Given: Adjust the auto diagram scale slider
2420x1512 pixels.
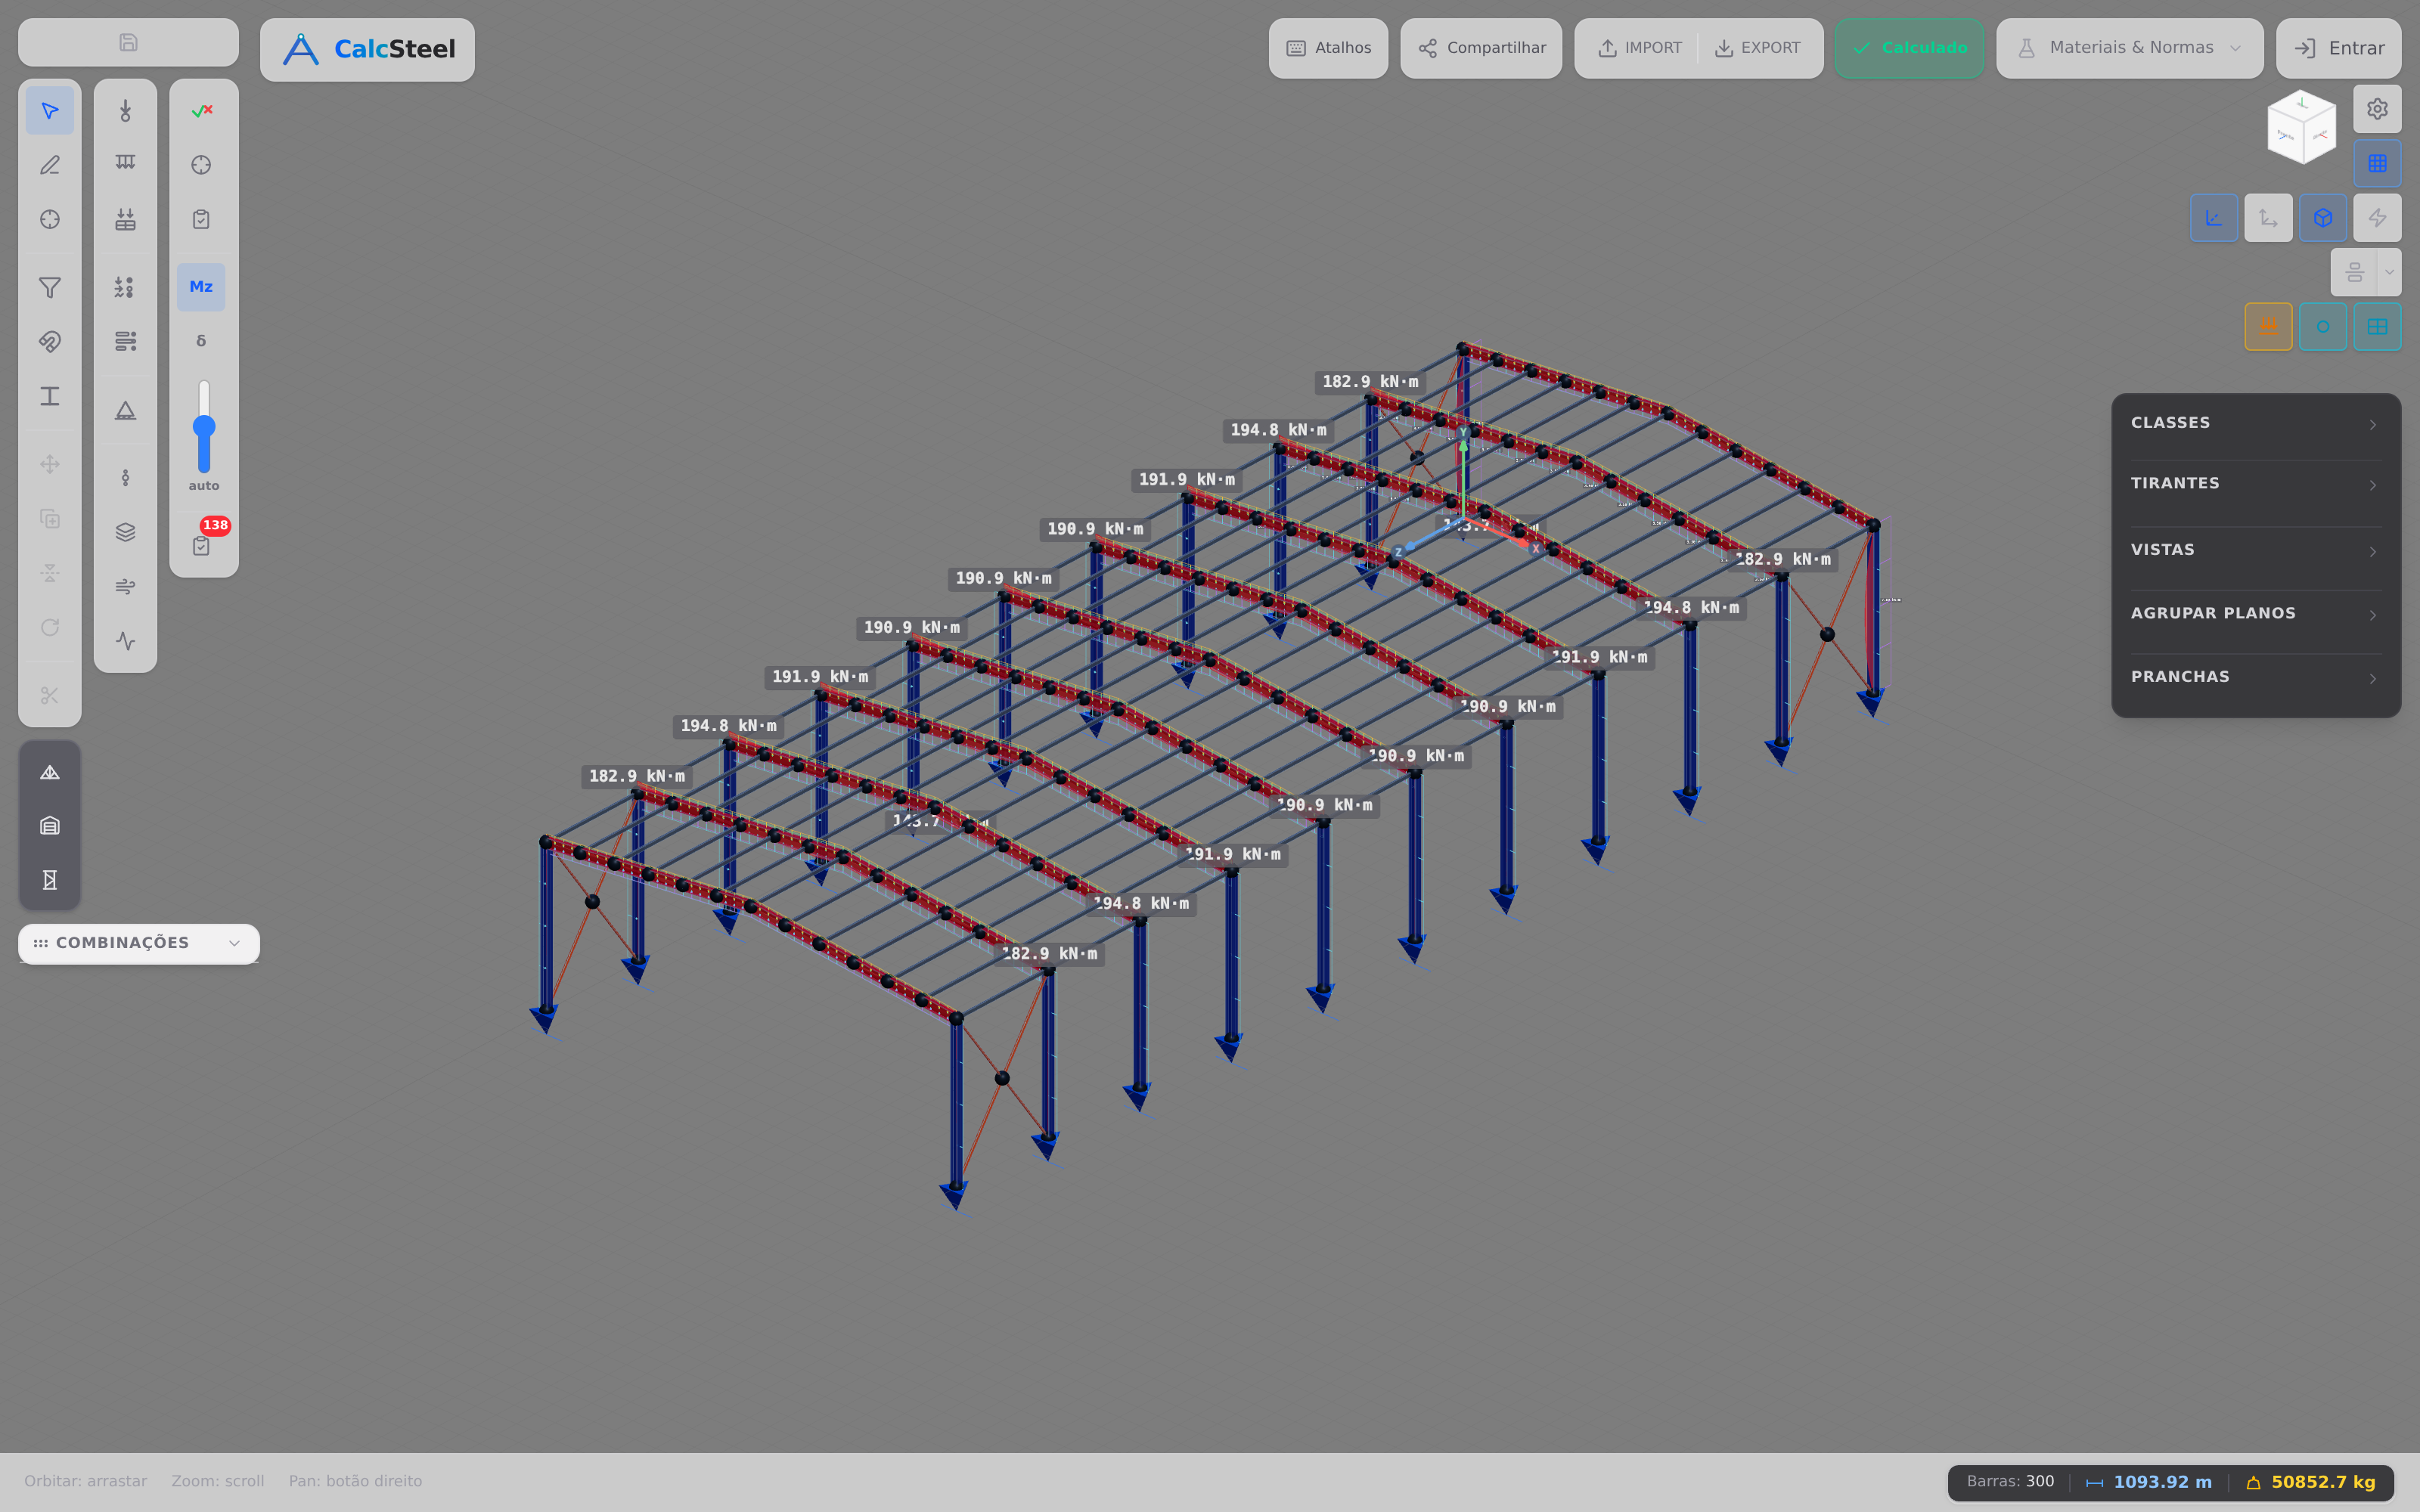Looking at the screenshot, I should [x=204, y=427].
